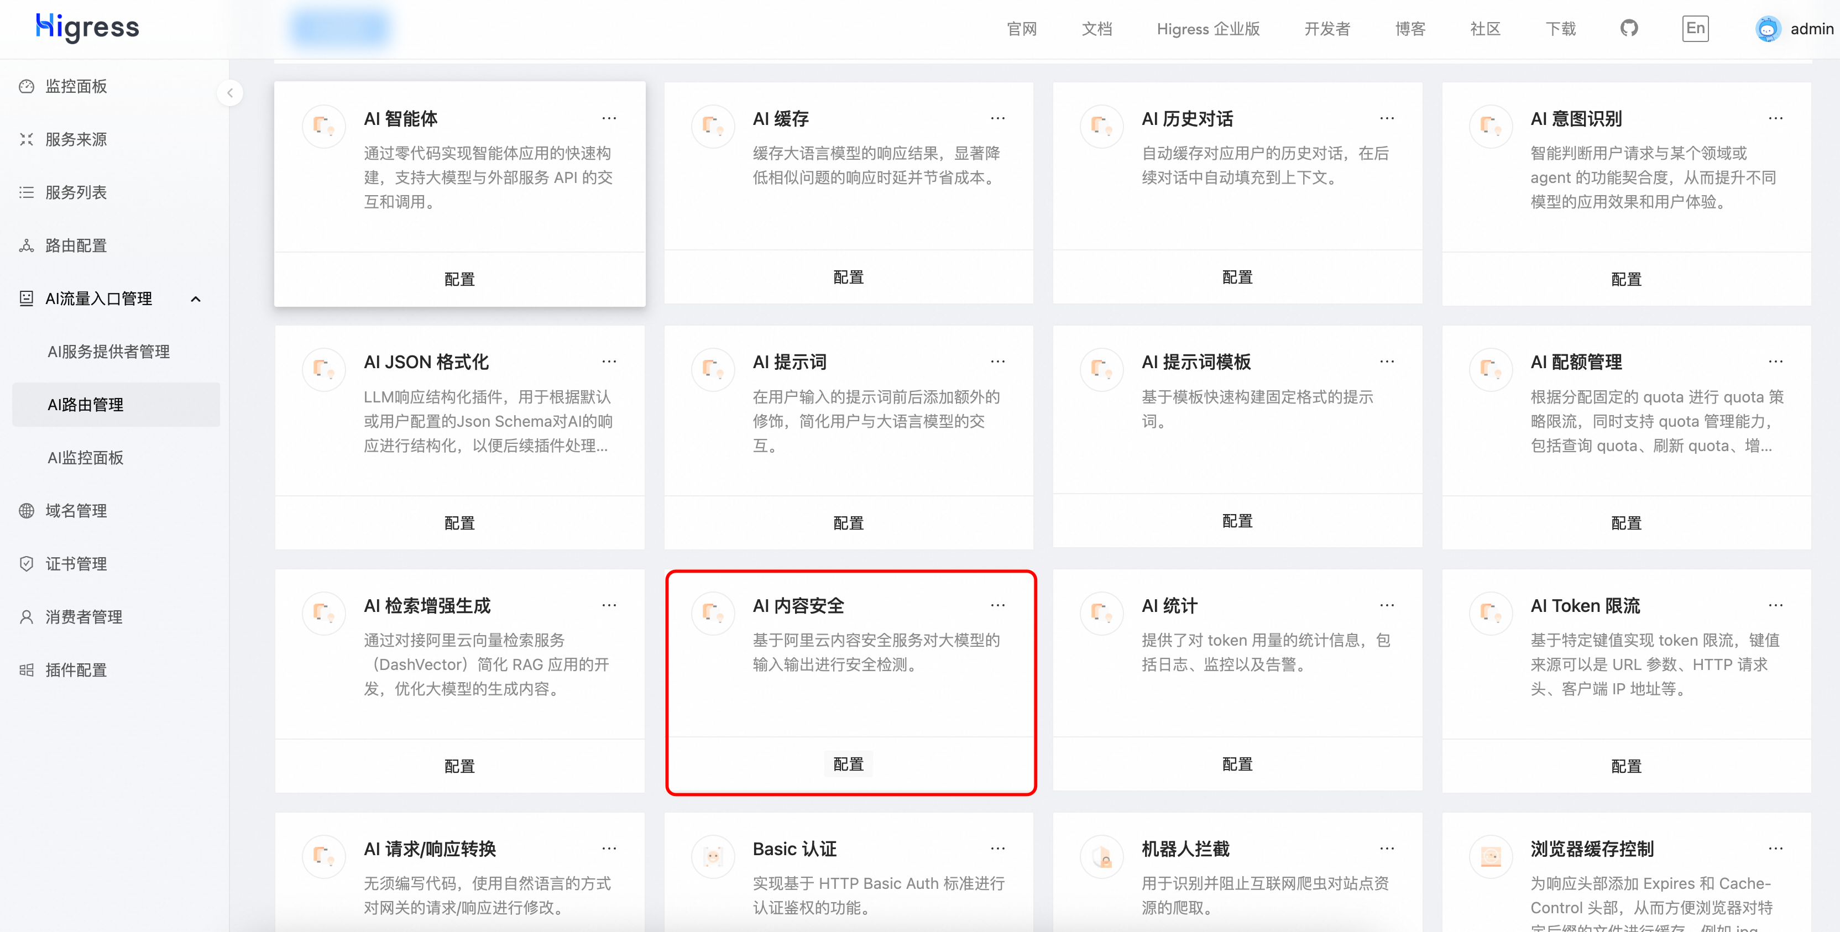The height and width of the screenshot is (932, 1840).
Task: Select 监控面板 from the sidebar
Action: [76, 86]
